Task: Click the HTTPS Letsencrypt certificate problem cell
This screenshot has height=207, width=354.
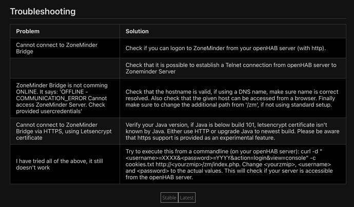Action: point(64,131)
